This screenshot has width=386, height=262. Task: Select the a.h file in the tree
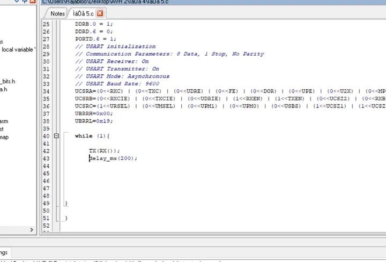(x=3, y=89)
